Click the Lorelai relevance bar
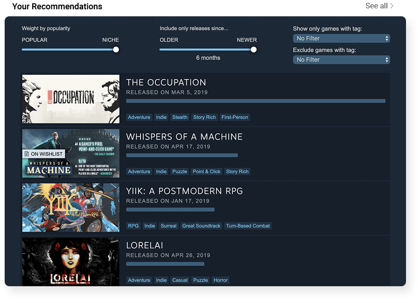This screenshot has height=303, width=420. coord(165,264)
